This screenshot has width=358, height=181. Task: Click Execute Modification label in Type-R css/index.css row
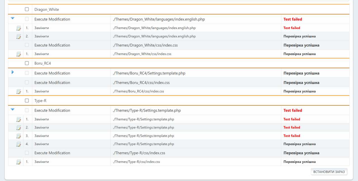[52, 153]
